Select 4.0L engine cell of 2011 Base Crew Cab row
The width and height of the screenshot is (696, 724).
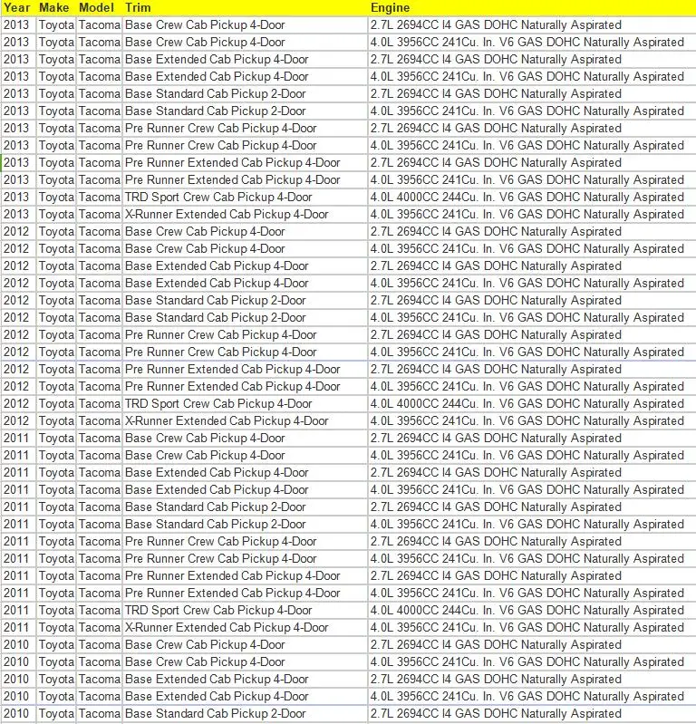click(x=532, y=455)
